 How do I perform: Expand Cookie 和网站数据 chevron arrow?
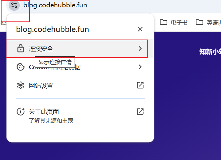click(140, 67)
